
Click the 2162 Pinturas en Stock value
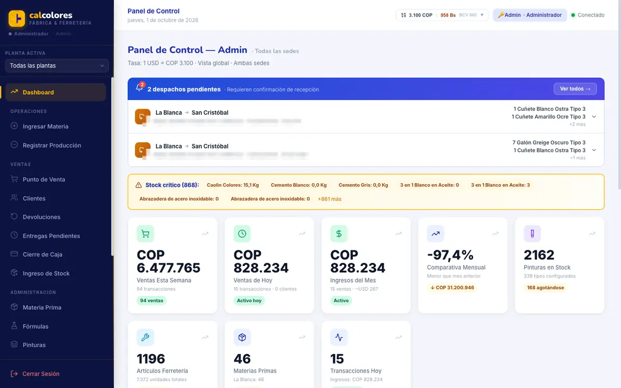[539, 255]
